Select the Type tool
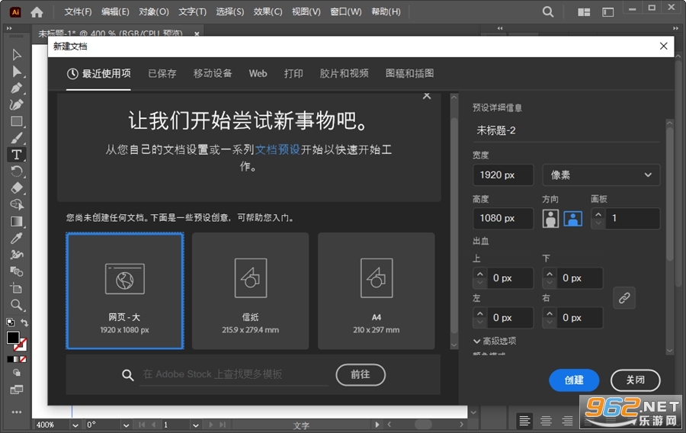The image size is (686, 433). point(17,155)
